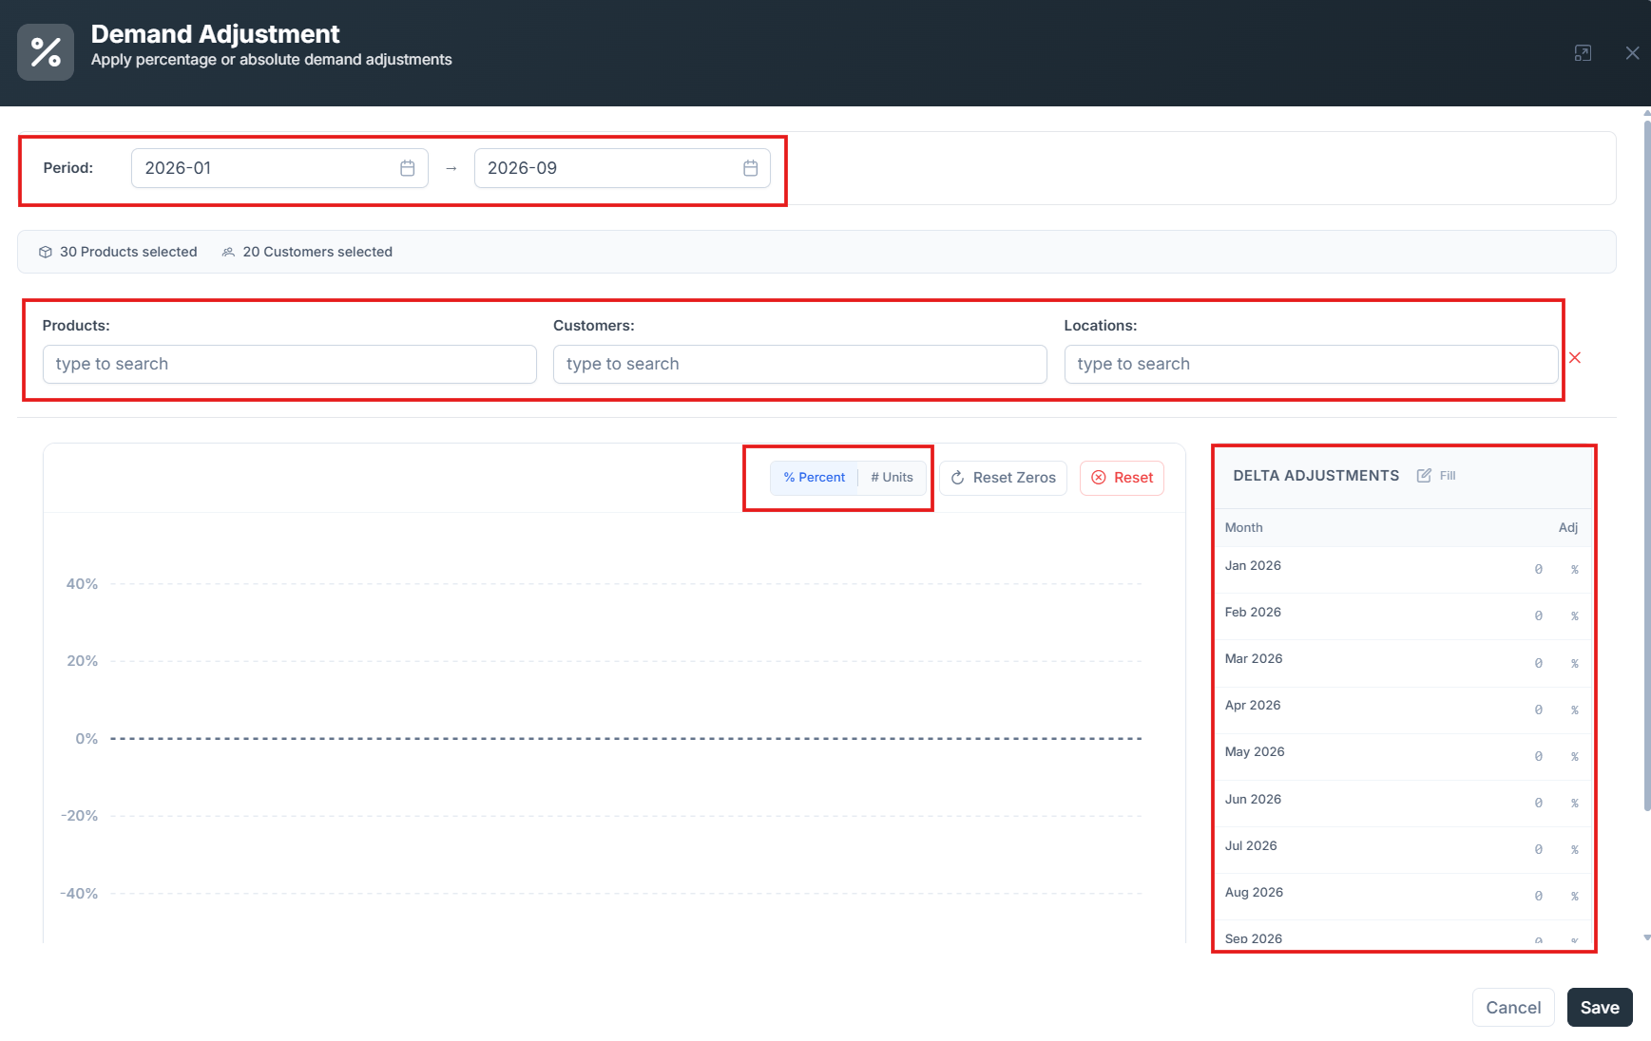This screenshot has height=1041, width=1651.
Task: Click the Month column header
Action: (1243, 527)
